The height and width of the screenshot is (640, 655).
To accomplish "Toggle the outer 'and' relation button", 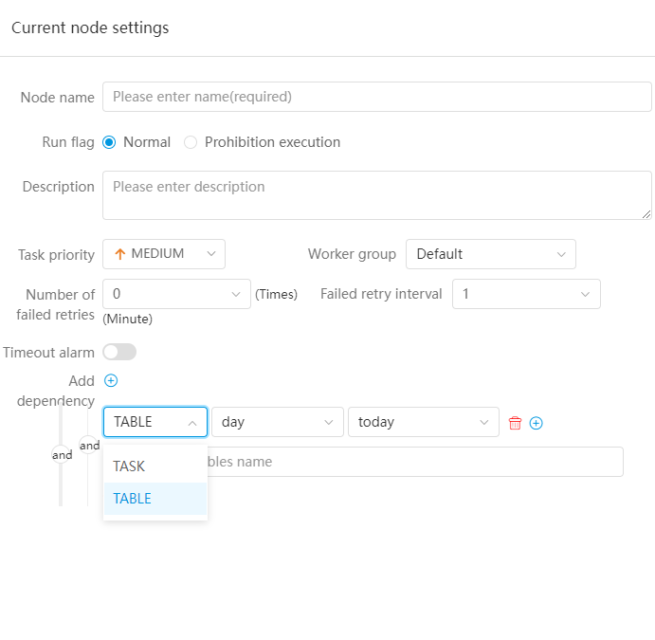I will tap(62, 455).
